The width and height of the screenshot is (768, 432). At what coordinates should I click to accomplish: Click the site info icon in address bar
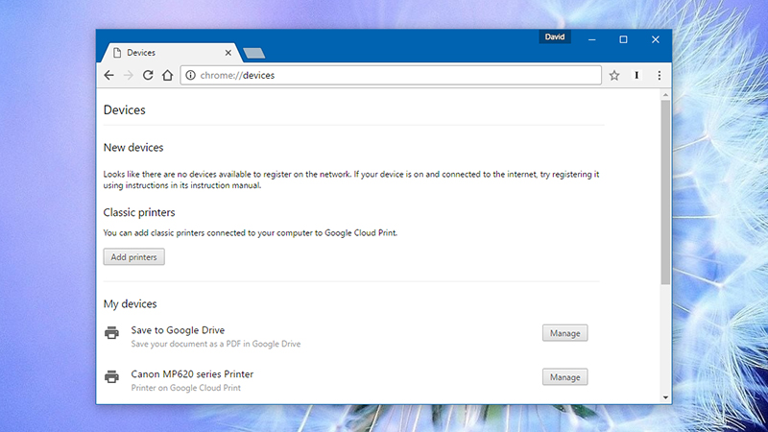[x=190, y=75]
